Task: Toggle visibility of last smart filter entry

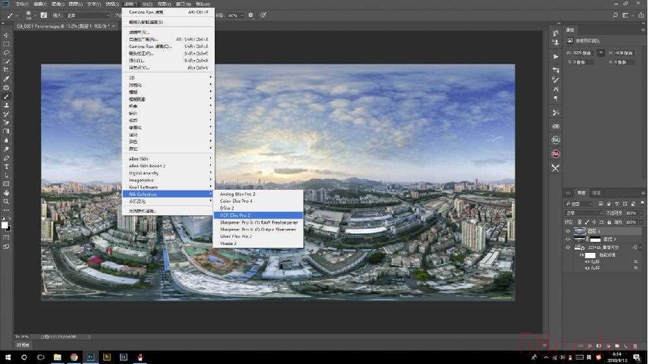Action: (587, 268)
